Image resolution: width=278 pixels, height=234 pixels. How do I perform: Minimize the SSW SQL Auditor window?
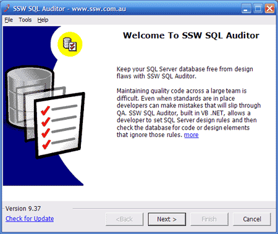pyautogui.click(x=246, y=9)
